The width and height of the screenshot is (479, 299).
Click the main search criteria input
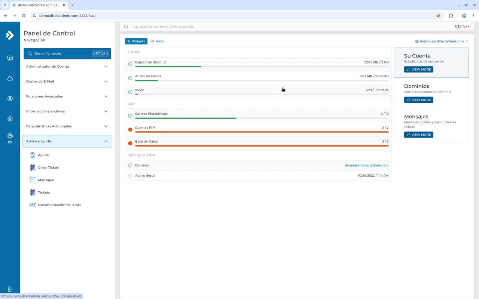(x=292, y=27)
